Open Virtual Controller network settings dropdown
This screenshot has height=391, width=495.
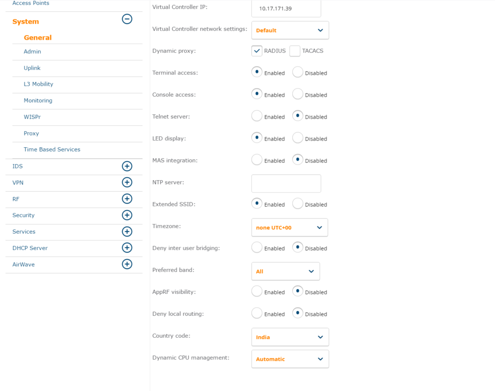(x=290, y=31)
